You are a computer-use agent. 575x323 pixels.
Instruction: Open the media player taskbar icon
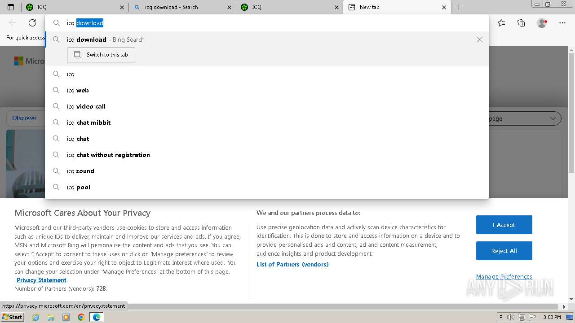click(x=66, y=317)
